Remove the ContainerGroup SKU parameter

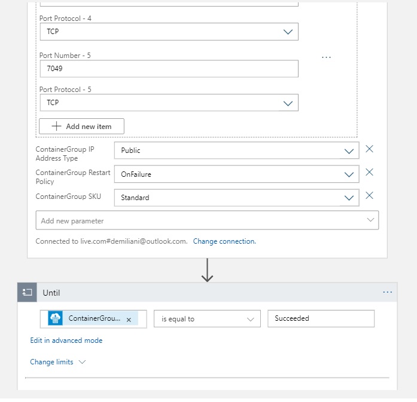(369, 195)
